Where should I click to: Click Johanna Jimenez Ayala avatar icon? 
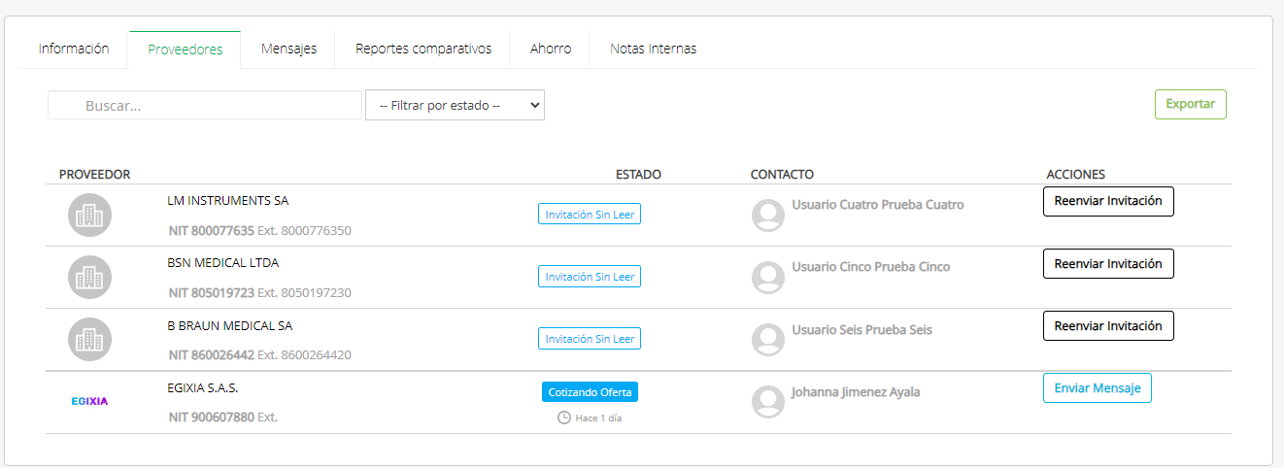768,402
